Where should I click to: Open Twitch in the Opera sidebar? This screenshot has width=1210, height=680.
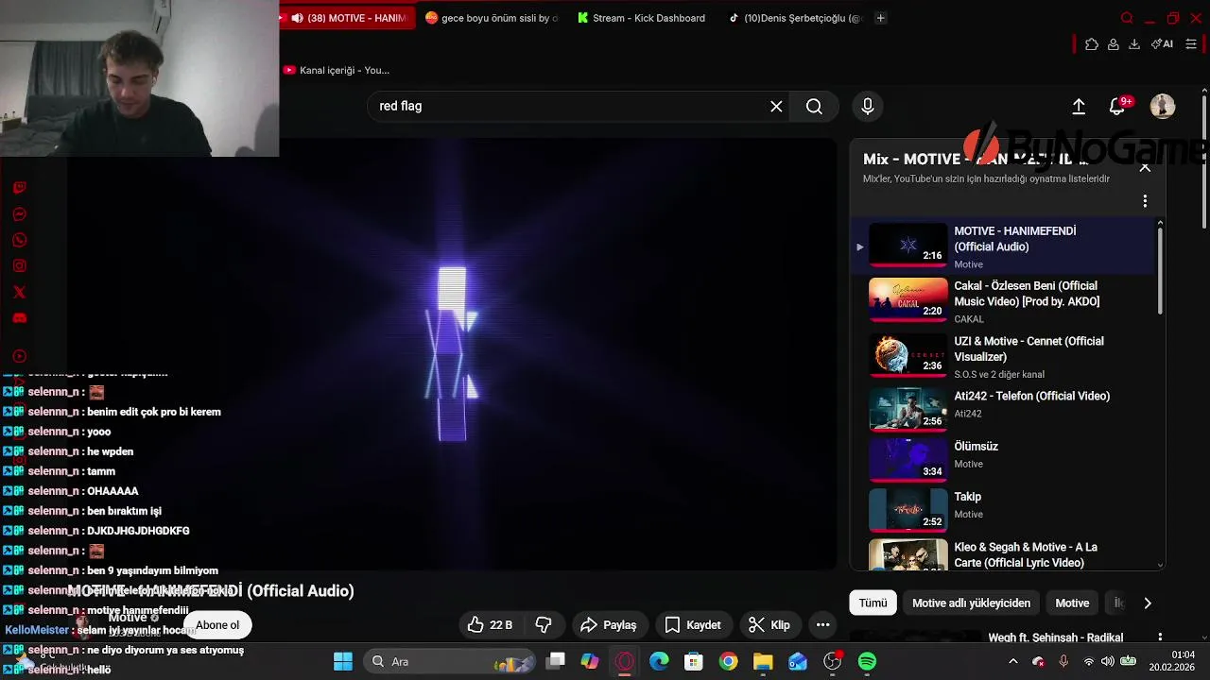[19, 188]
